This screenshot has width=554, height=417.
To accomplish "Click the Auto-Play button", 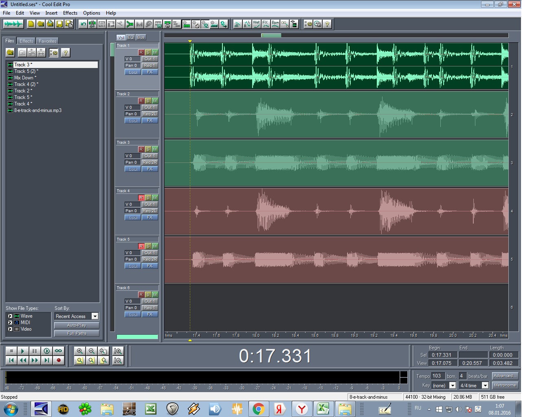I will [77, 325].
